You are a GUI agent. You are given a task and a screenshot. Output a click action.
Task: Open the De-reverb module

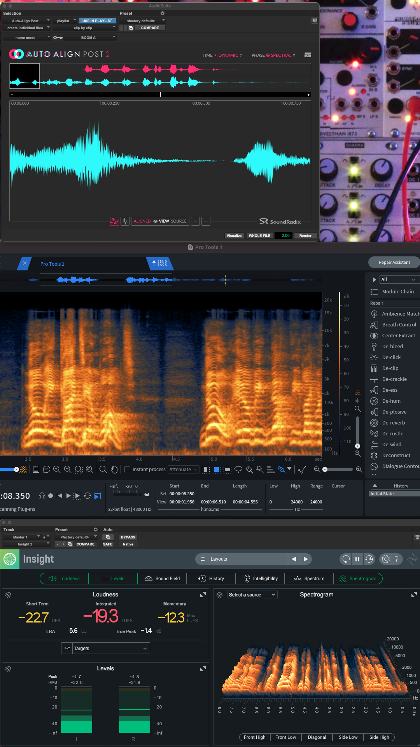pos(394,423)
